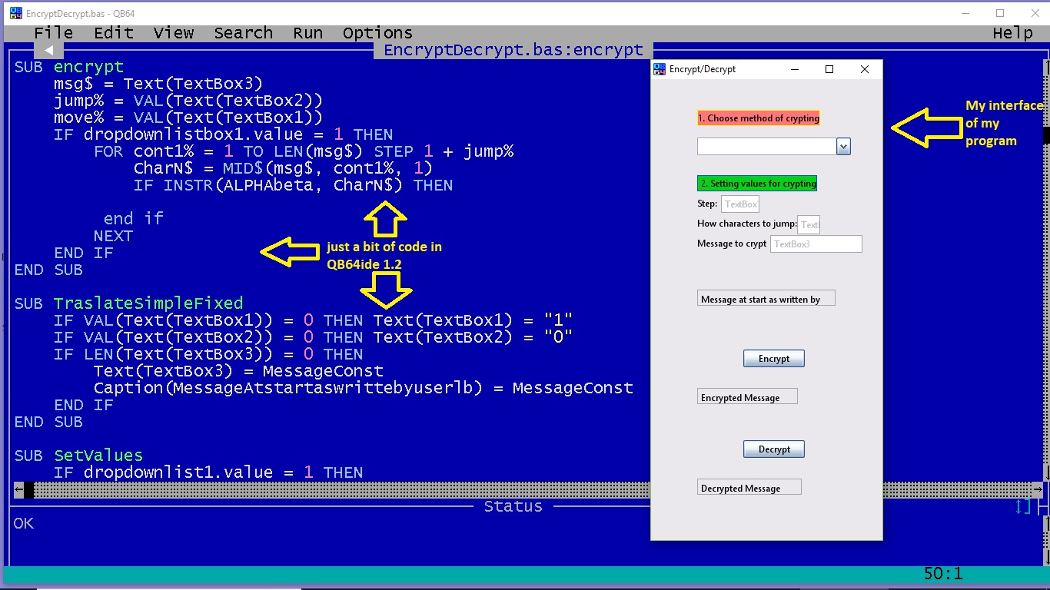
Task: Open the Search menu
Action: point(243,33)
